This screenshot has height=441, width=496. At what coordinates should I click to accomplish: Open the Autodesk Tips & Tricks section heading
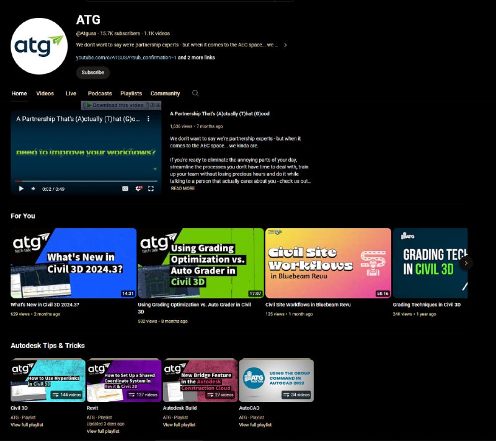click(48, 345)
